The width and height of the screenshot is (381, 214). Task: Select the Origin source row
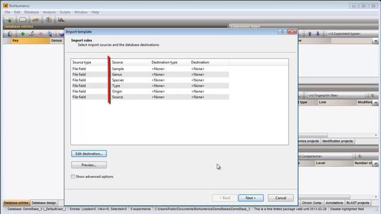[x=150, y=92]
